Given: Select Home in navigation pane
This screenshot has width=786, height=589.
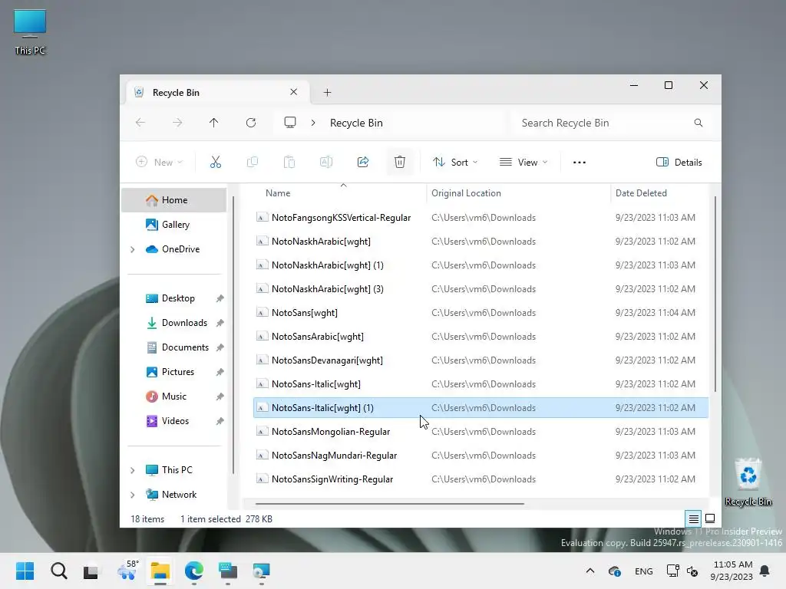Looking at the screenshot, I should pyautogui.click(x=174, y=200).
